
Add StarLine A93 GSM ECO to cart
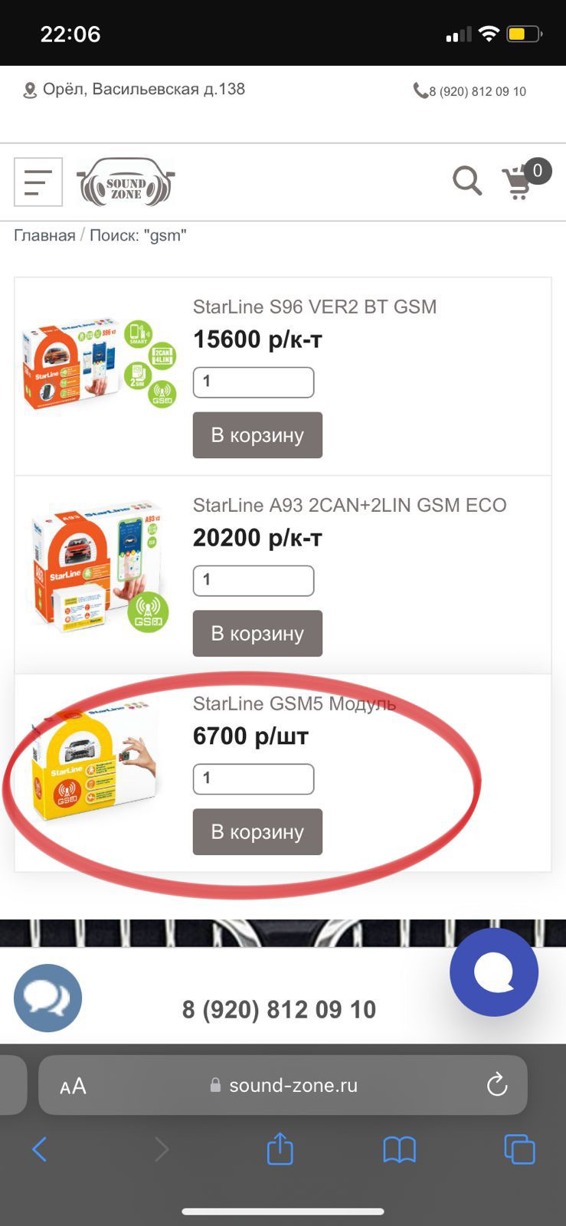(x=257, y=634)
